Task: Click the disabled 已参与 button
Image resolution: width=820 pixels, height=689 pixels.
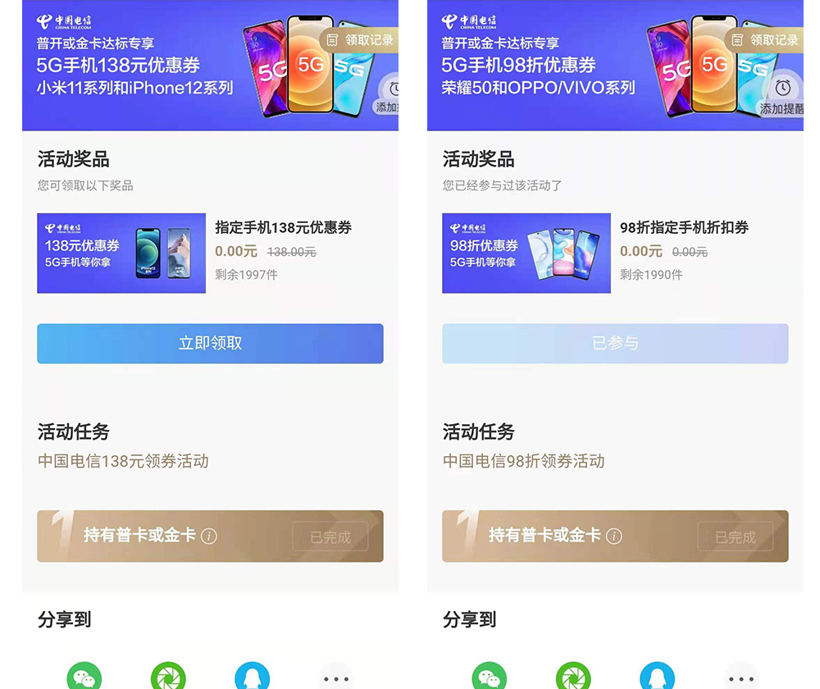Action: (x=615, y=343)
